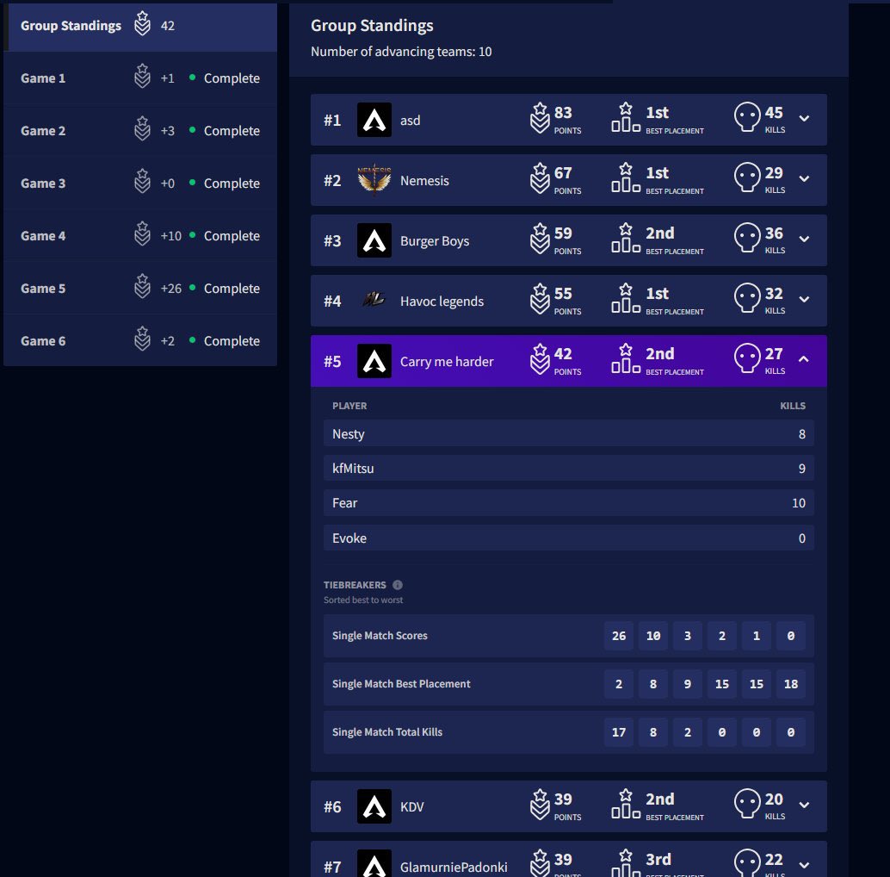Click the GlamurniePadonki team logo

pyautogui.click(x=374, y=863)
